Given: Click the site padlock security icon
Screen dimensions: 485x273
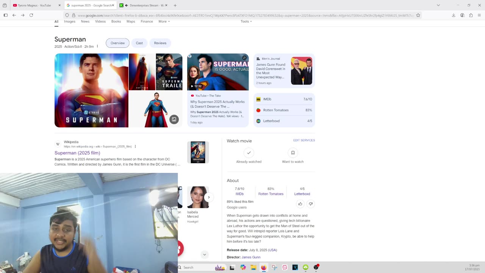Looking at the screenshot, I should [x=74, y=15].
